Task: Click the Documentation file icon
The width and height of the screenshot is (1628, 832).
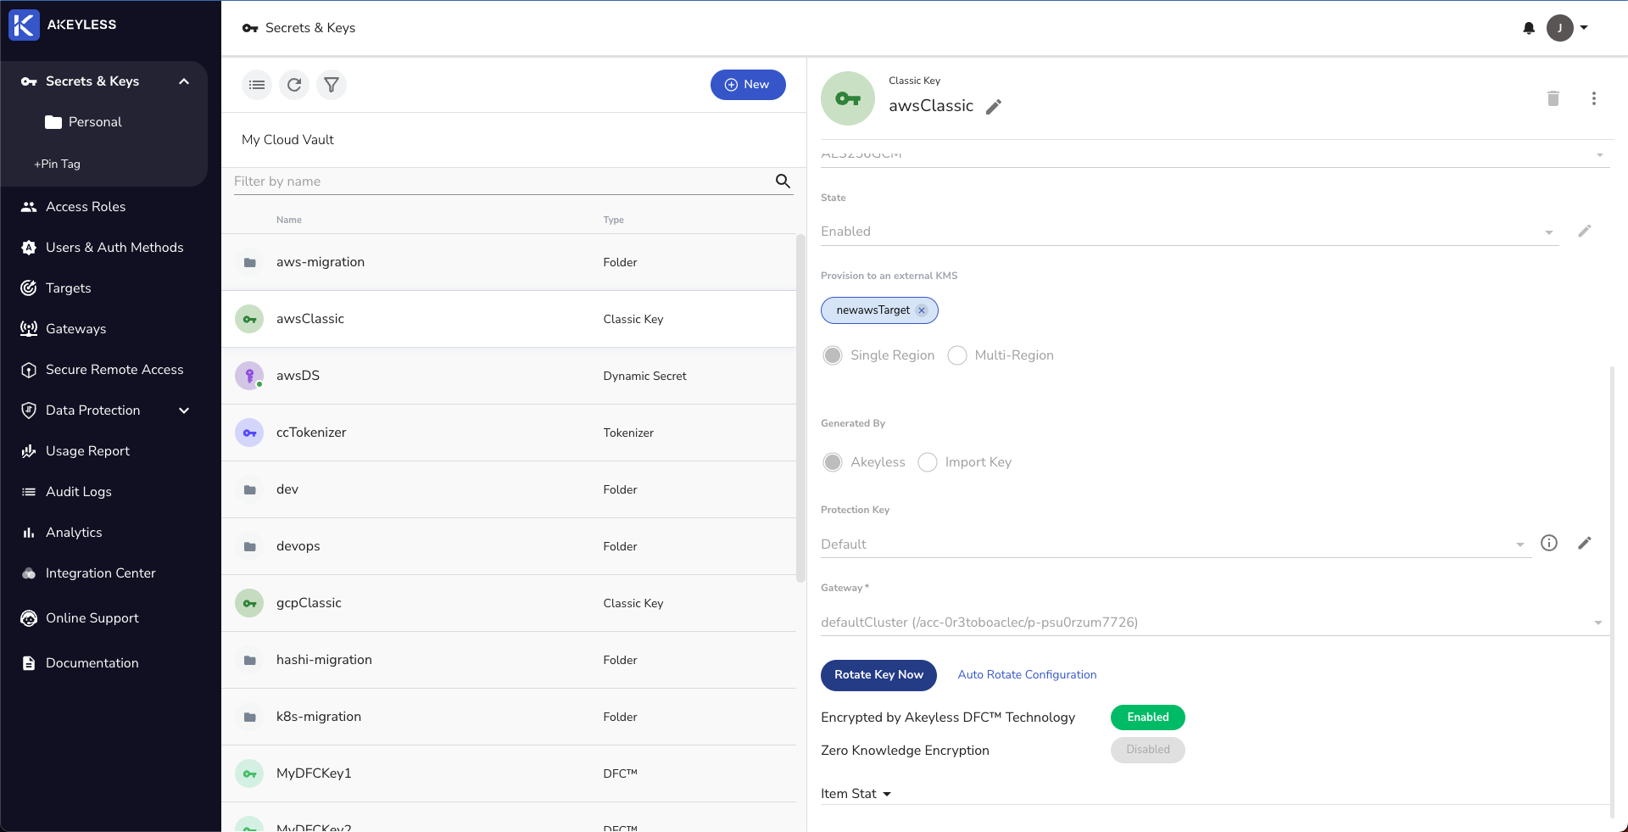Action: [x=29, y=663]
